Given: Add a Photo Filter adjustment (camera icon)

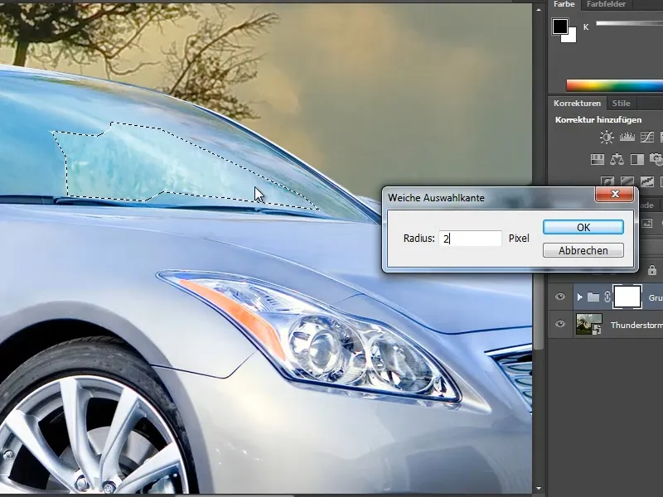Looking at the screenshot, I should [656, 159].
